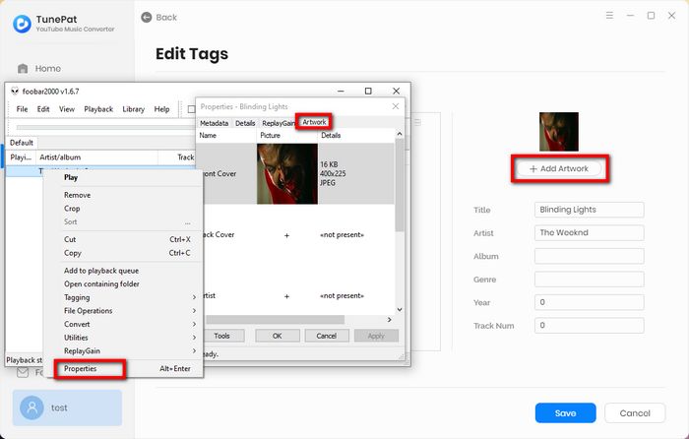Select Open containing folder
689x439 pixels.
tap(123, 283)
